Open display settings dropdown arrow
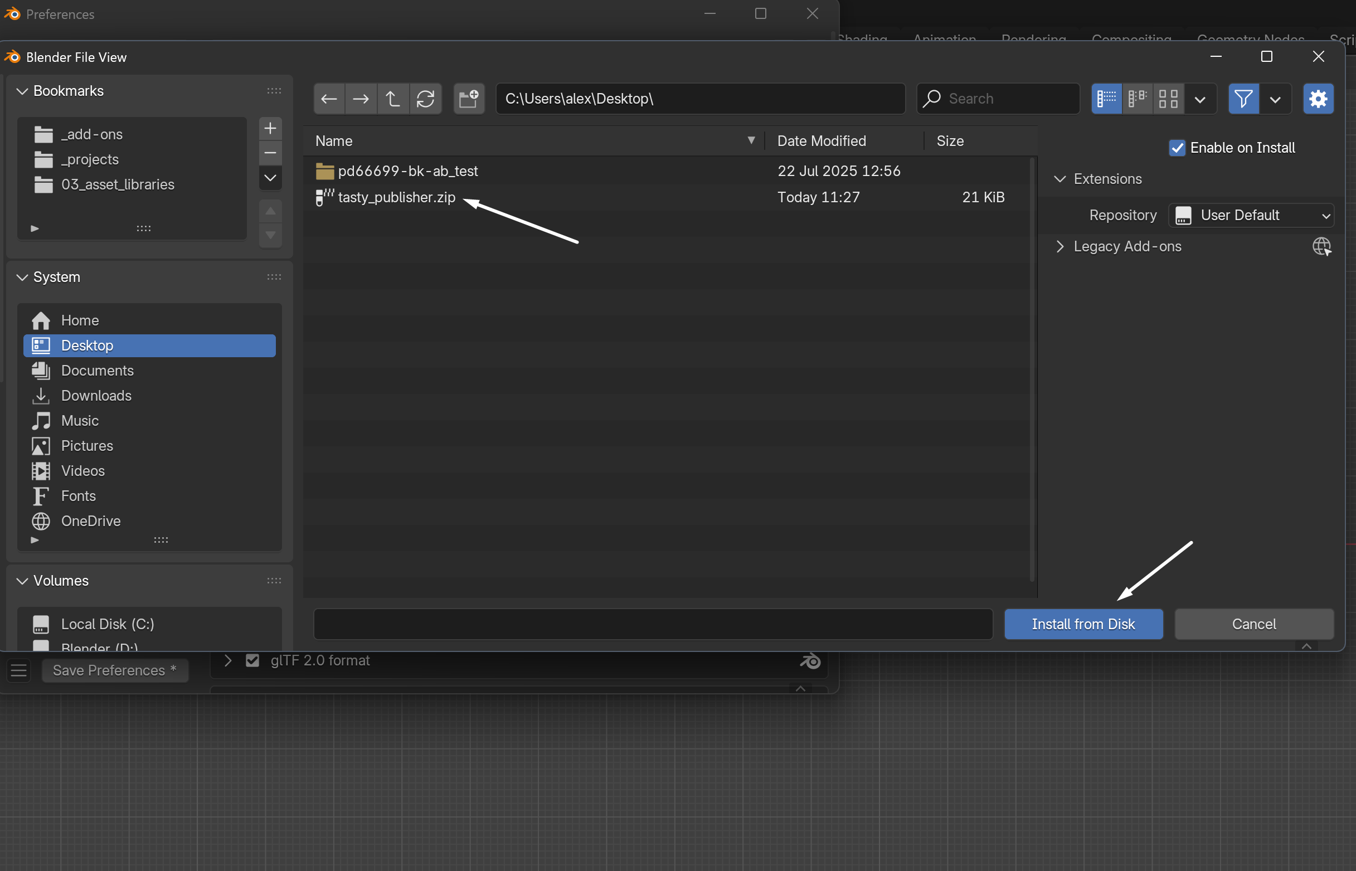 (1200, 99)
